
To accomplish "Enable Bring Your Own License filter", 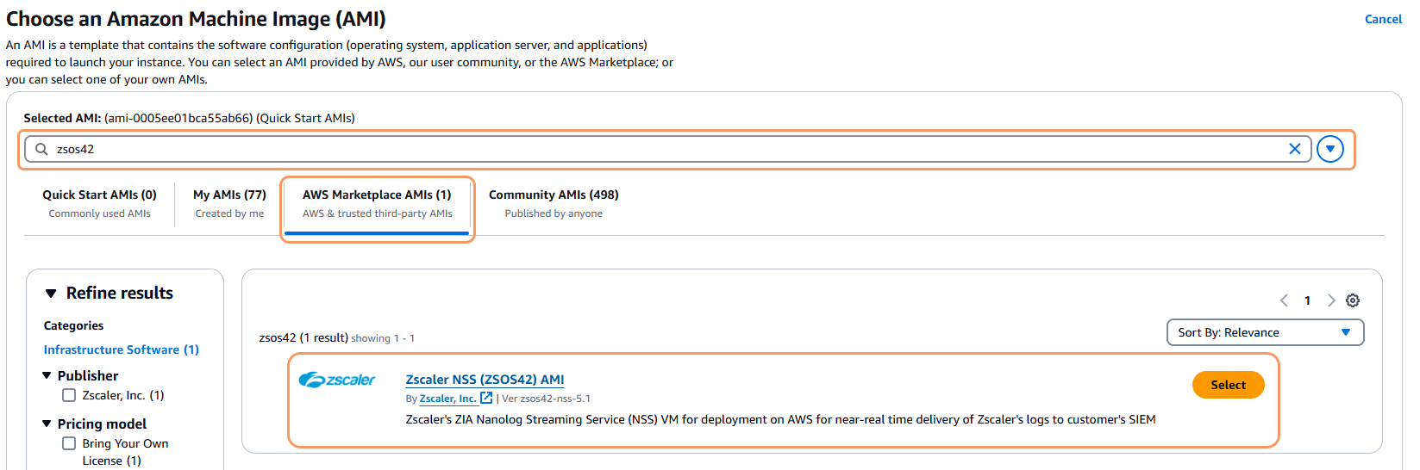I will (x=69, y=443).
